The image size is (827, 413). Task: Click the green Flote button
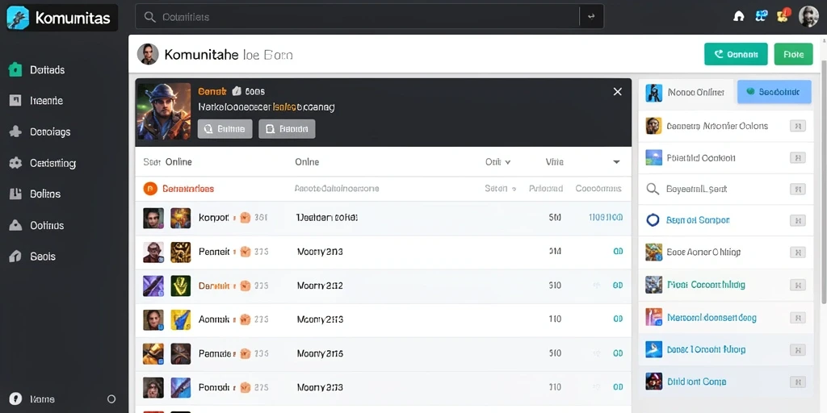point(793,54)
